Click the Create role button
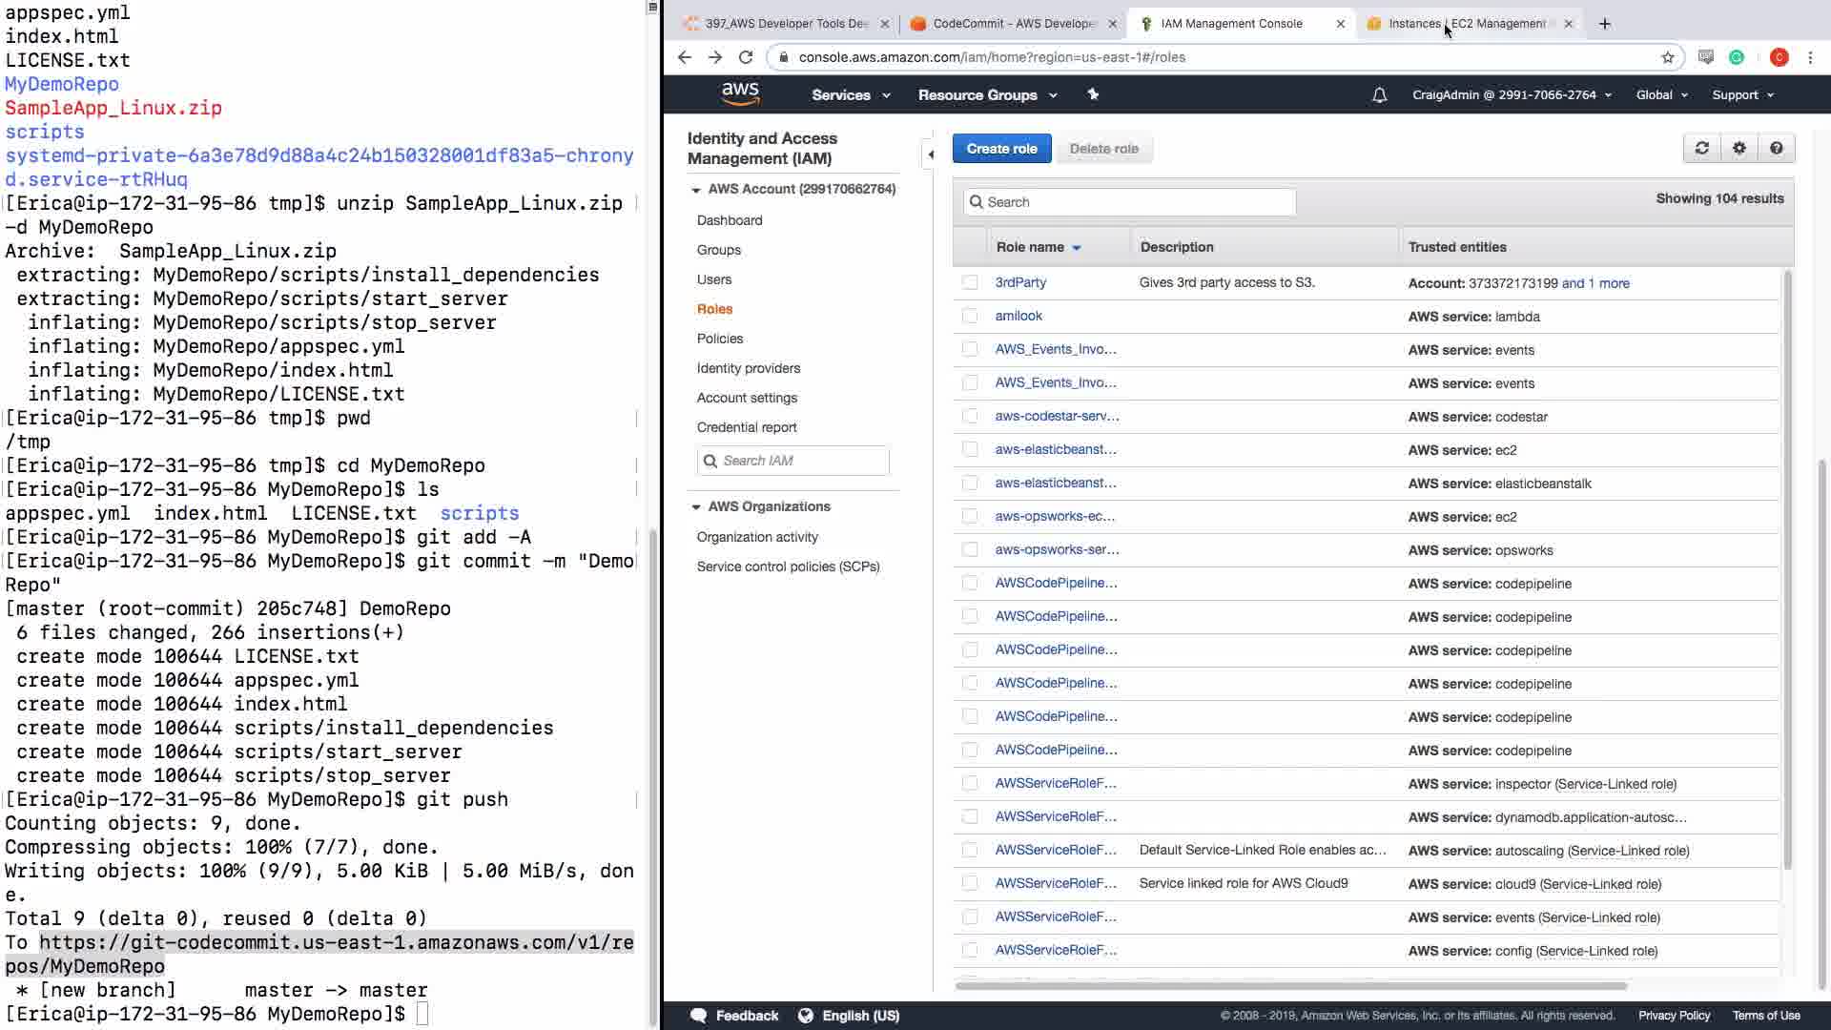The image size is (1831, 1030). click(x=1001, y=149)
